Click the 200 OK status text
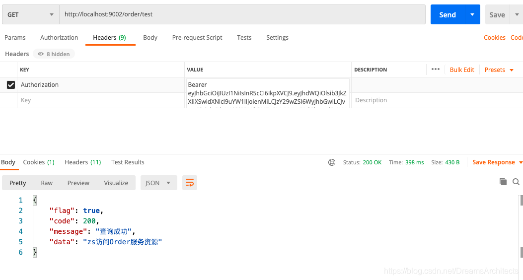 [372, 162]
